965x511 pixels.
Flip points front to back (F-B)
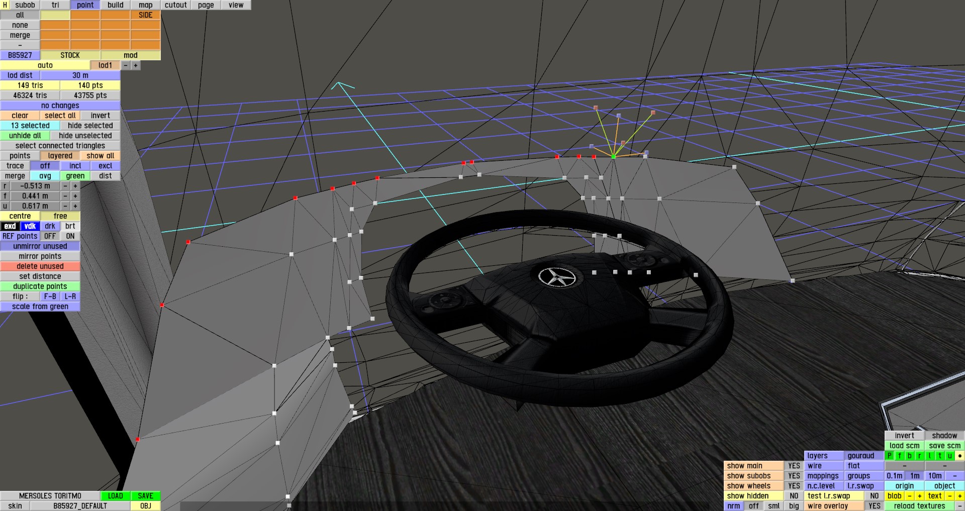tap(50, 296)
